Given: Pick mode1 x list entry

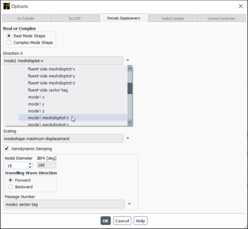Looking at the screenshot, I should [36, 97].
